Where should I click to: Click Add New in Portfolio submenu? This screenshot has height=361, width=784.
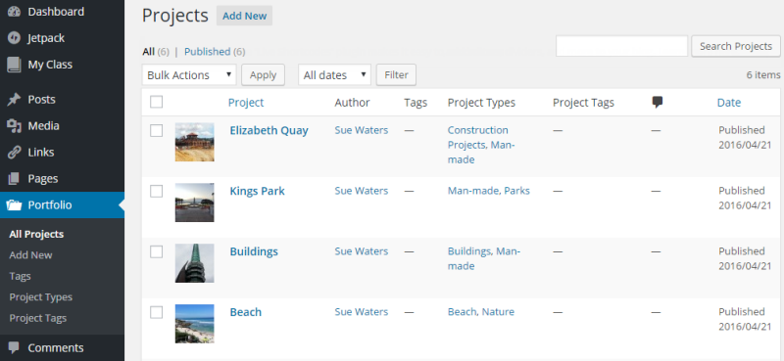coord(30,254)
